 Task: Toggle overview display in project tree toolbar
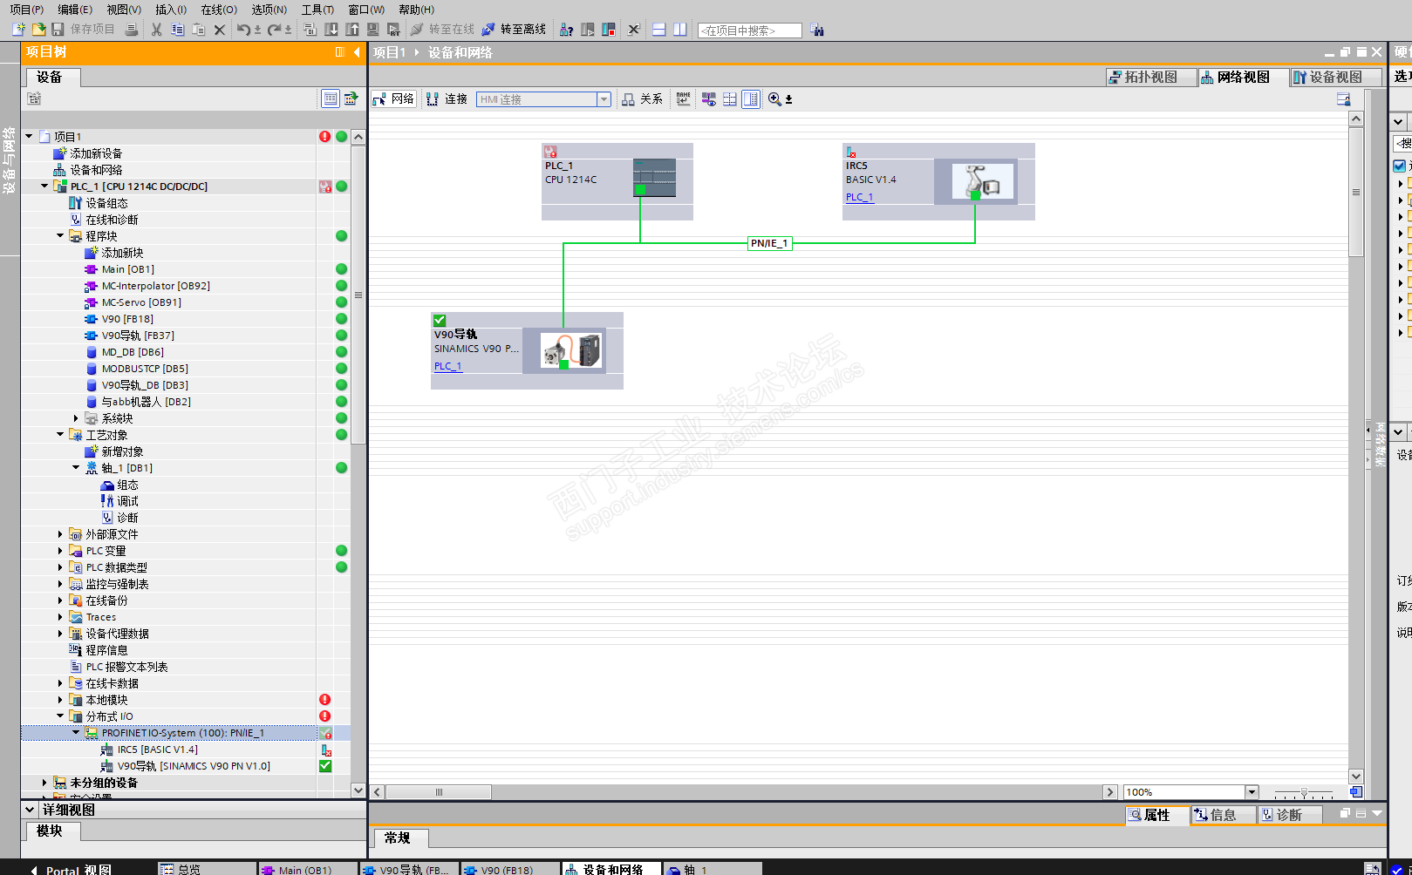tap(331, 98)
